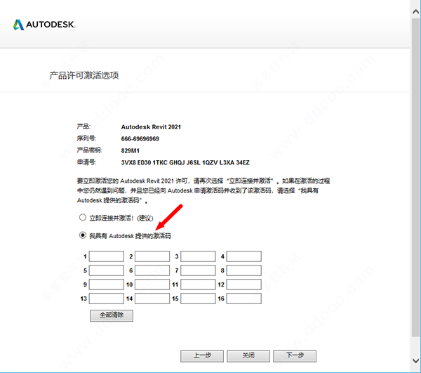Click the Autodesk logo

(44, 25)
